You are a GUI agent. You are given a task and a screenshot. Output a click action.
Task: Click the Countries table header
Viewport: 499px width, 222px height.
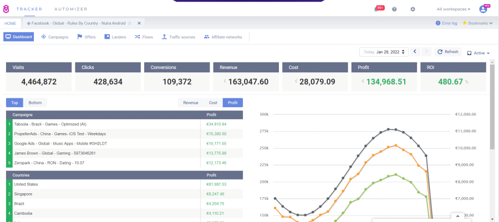click(124, 175)
